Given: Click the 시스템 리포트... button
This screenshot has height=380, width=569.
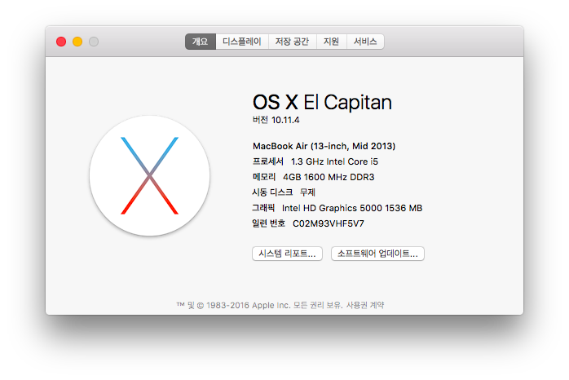Looking at the screenshot, I should pyautogui.click(x=287, y=254).
